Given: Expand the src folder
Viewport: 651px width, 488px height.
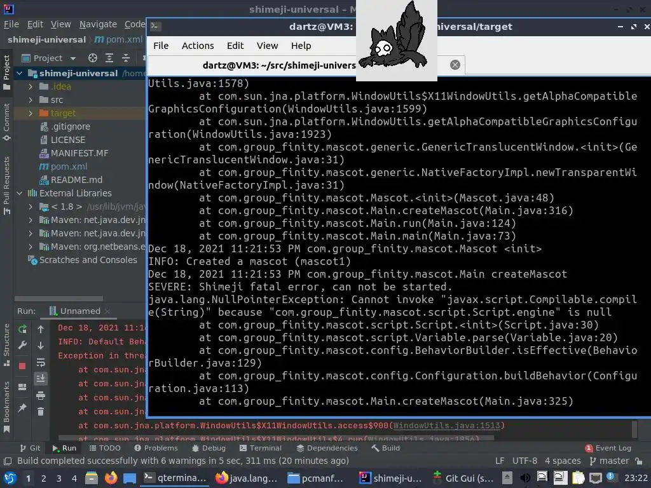Looking at the screenshot, I should (x=31, y=100).
